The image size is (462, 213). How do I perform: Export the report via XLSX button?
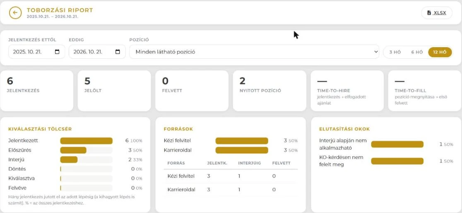[x=437, y=13]
